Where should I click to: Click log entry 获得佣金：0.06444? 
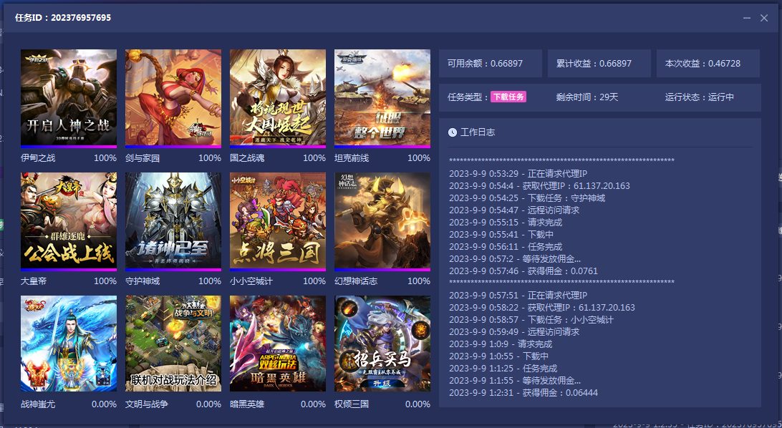pos(523,393)
